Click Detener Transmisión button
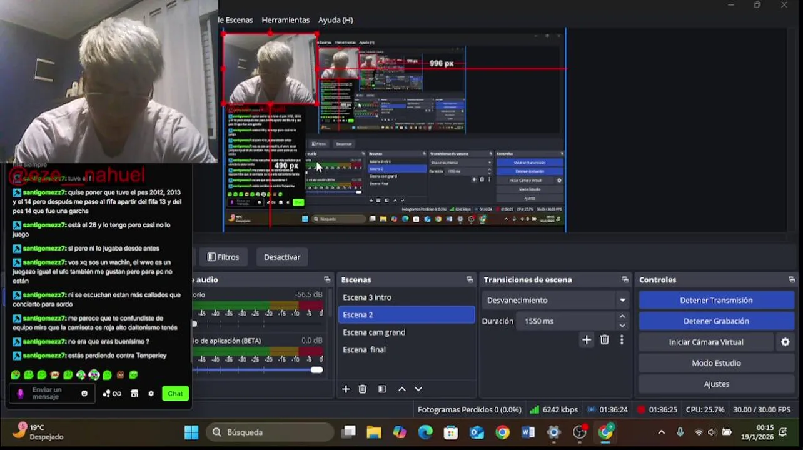This screenshot has width=803, height=450. (716, 300)
